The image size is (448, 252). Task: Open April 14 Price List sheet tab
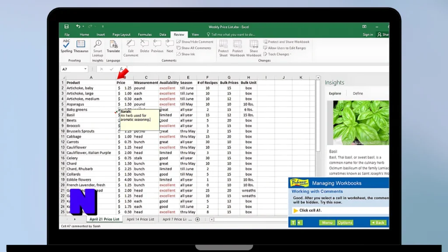point(140,219)
